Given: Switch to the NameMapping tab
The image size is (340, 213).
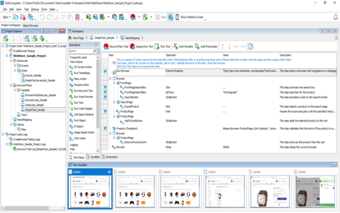Looking at the screenshot, I should (131, 38).
